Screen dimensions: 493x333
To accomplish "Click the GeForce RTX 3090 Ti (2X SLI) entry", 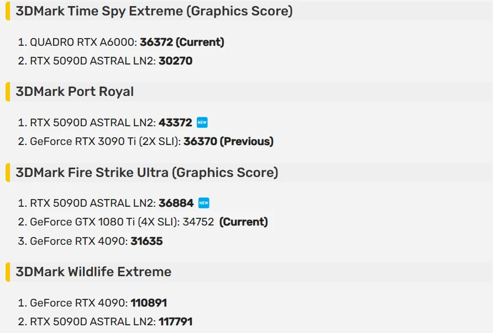I will pyautogui.click(x=145, y=142).
